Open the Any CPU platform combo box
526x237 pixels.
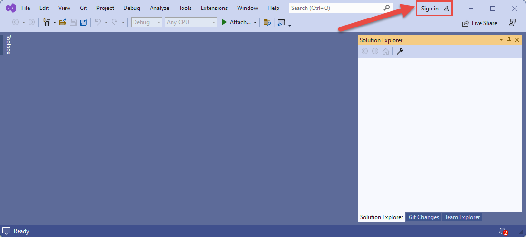tap(191, 22)
